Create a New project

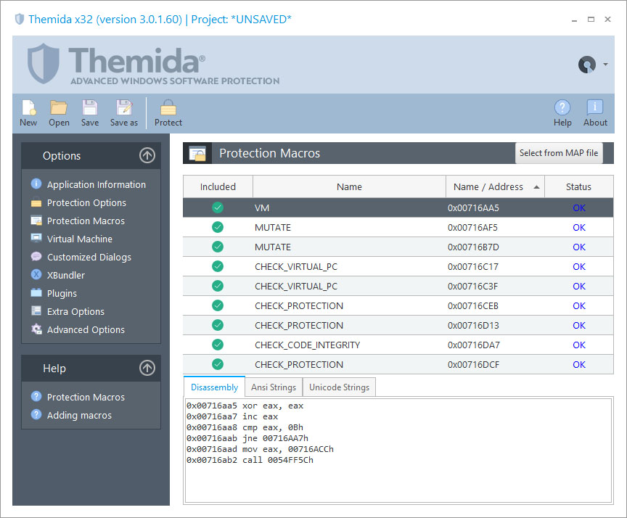click(x=28, y=112)
